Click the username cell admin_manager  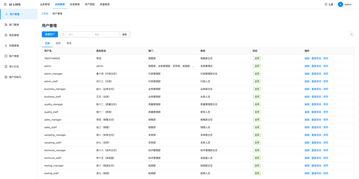(53, 74)
